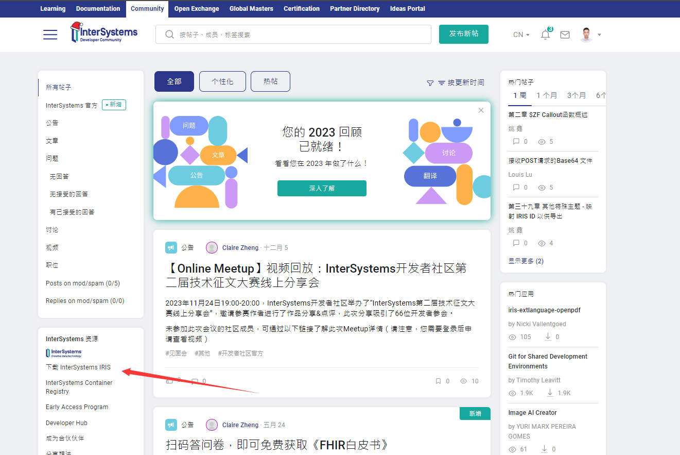The width and height of the screenshot is (680, 455).
Task: Click comment icon under $ZF Callout post
Action: click(x=516, y=142)
